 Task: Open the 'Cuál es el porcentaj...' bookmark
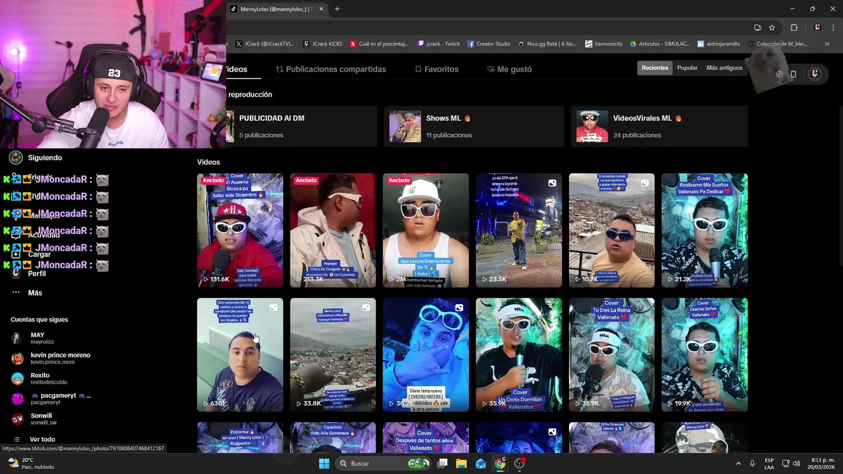click(379, 44)
